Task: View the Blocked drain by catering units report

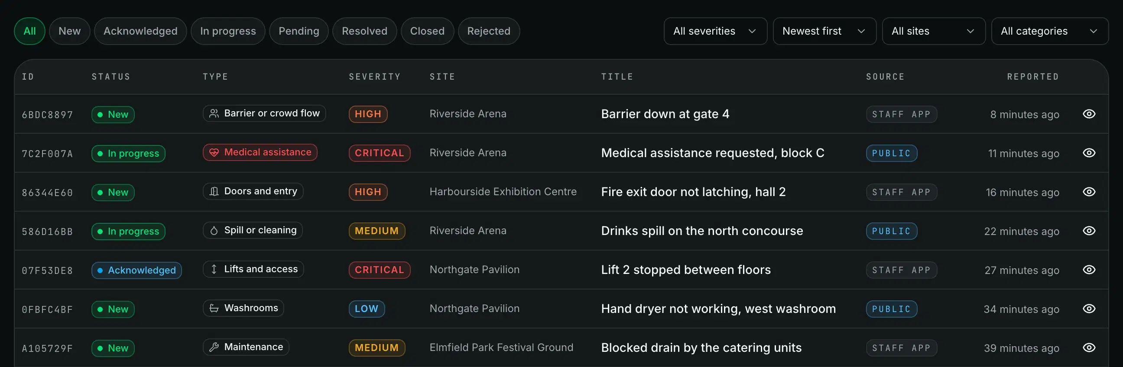Action: click(1089, 348)
